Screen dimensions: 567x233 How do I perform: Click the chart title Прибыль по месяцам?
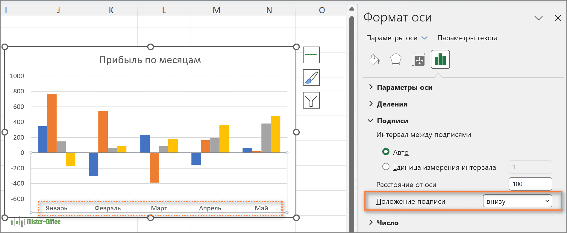tap(150, 60)
